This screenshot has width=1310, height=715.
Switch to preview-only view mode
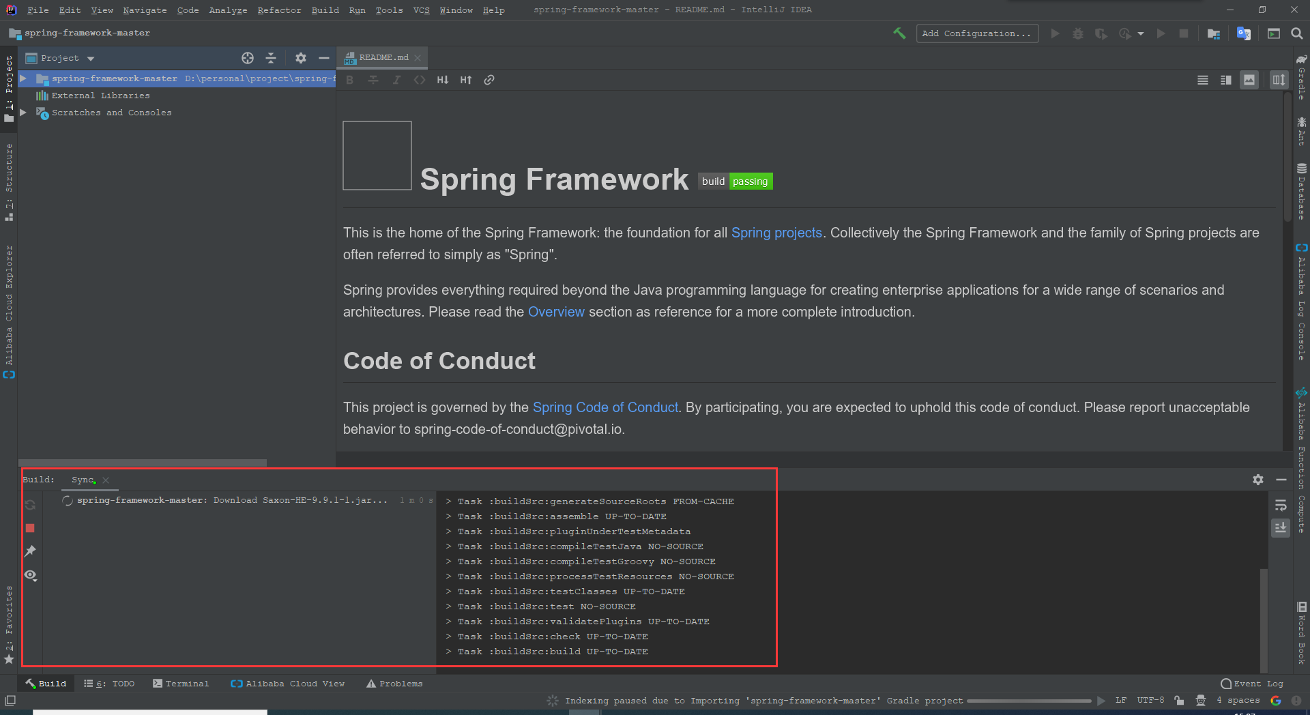(1249, 80)
